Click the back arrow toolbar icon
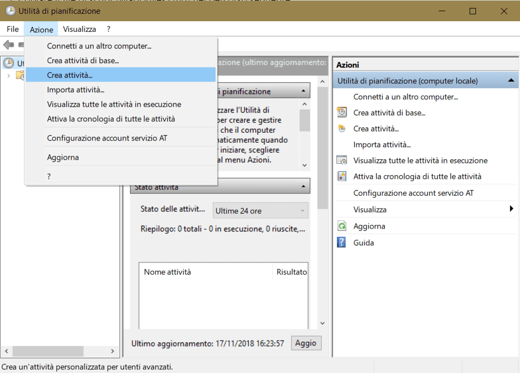Screen dimensions: 520x373 8,45
